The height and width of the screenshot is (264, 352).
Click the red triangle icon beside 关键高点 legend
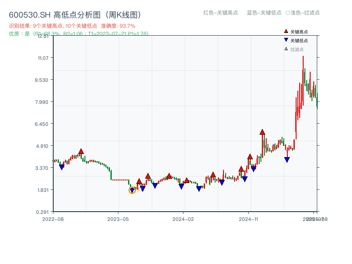[286, 31]
